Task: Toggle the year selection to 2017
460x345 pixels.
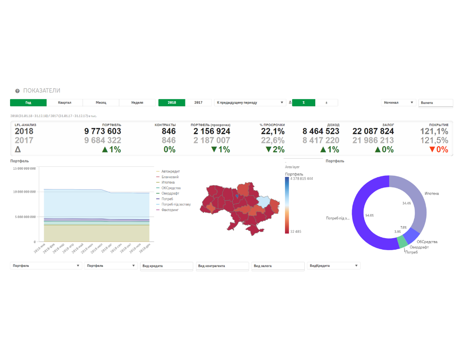Action: pyautogui.click(x=198, y=103)
